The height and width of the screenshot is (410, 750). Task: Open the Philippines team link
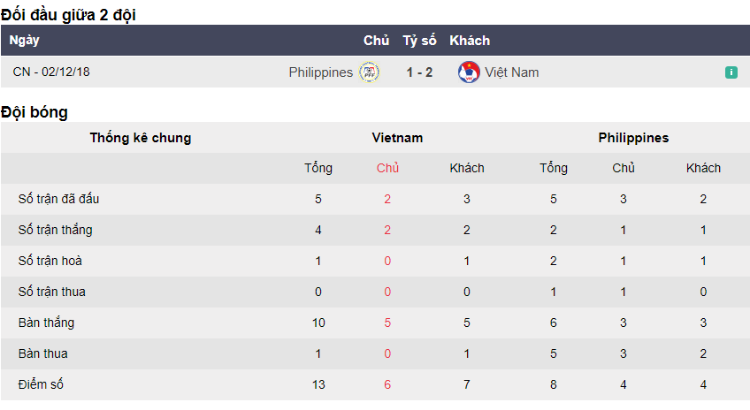[x=320, y=72]
